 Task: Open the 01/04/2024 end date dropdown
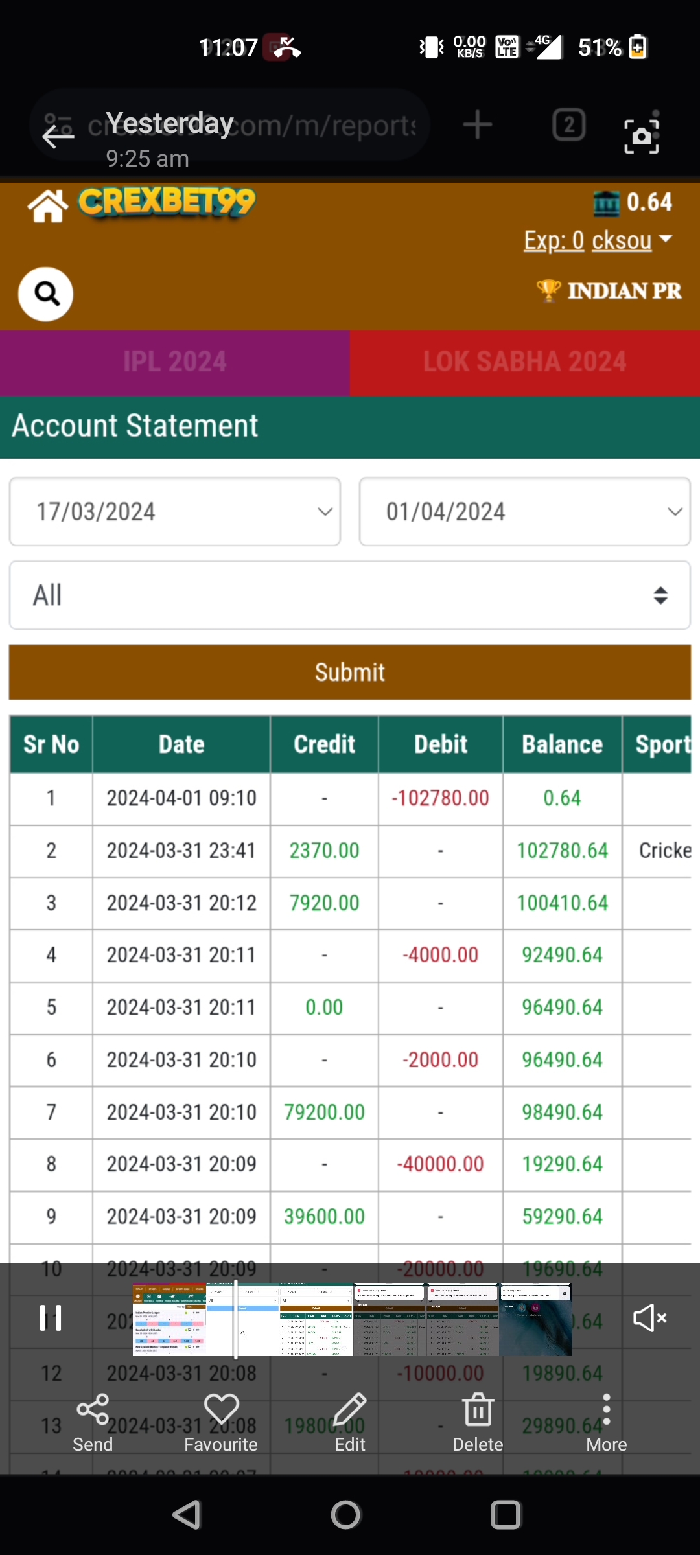click(524, 512)
